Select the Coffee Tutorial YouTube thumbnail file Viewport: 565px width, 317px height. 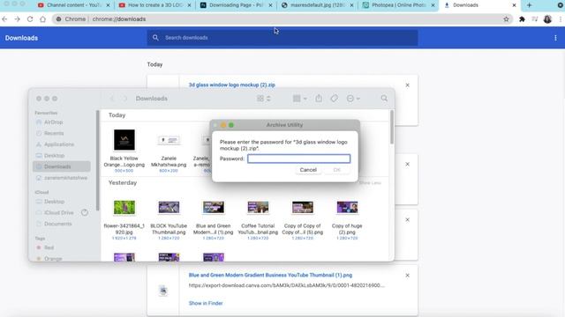(x=258, y=219)
